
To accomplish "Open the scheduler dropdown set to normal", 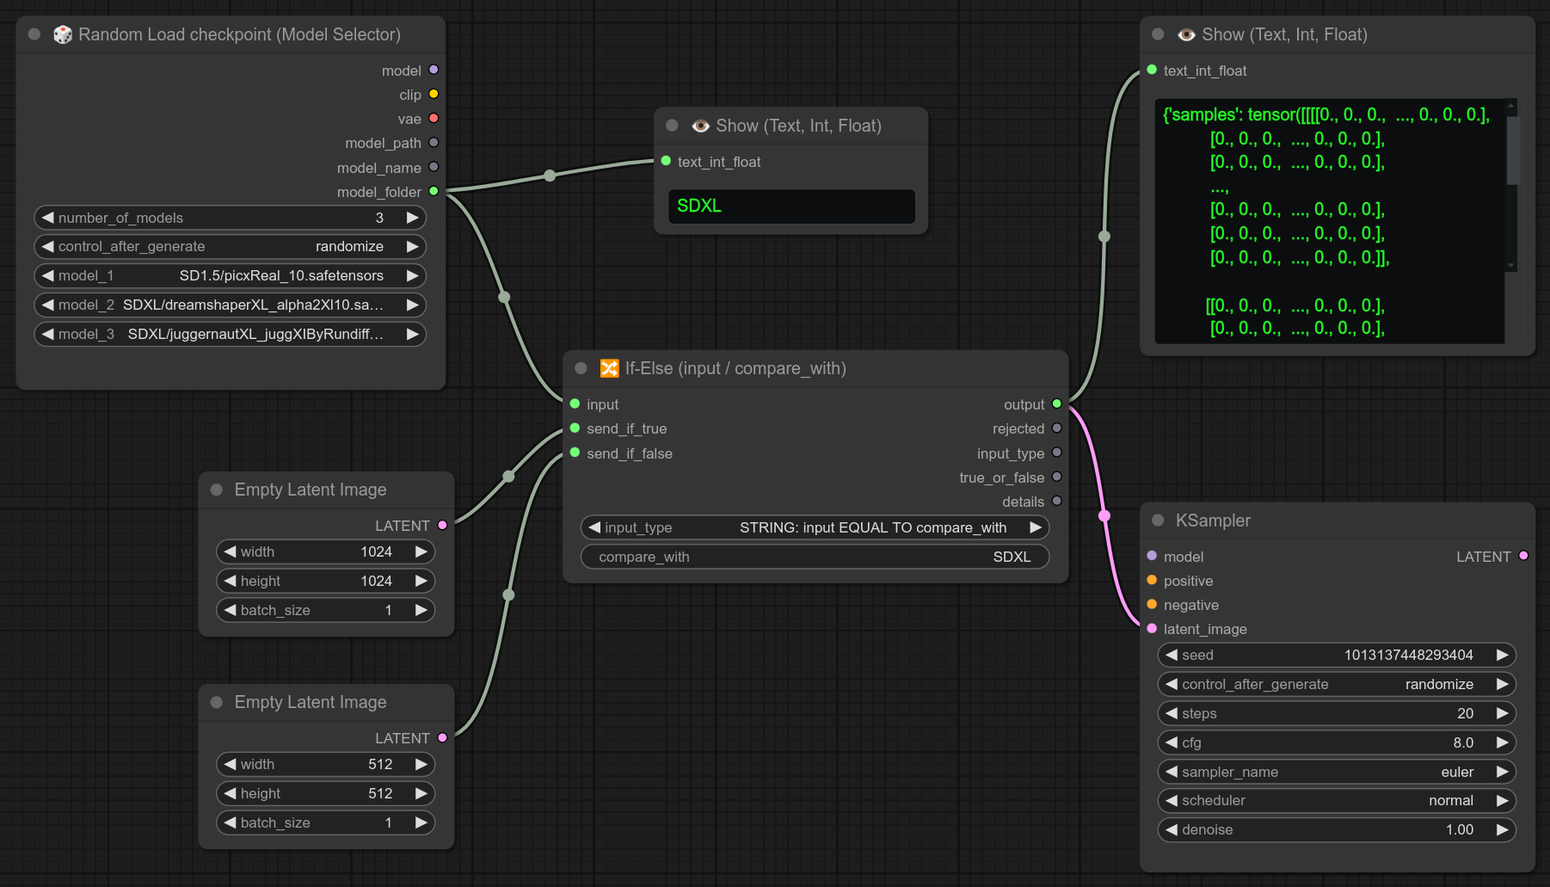I will pyautogui.click(x=1336, y=800).
